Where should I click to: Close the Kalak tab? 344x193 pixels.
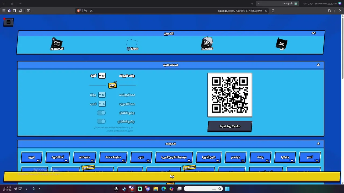(259, 3)
